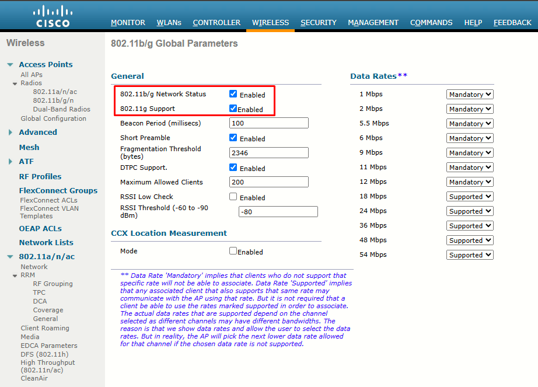Open the 9 Mbps data rate dropdown
Screen dimensions: 538x387
[x=470, y=153]
